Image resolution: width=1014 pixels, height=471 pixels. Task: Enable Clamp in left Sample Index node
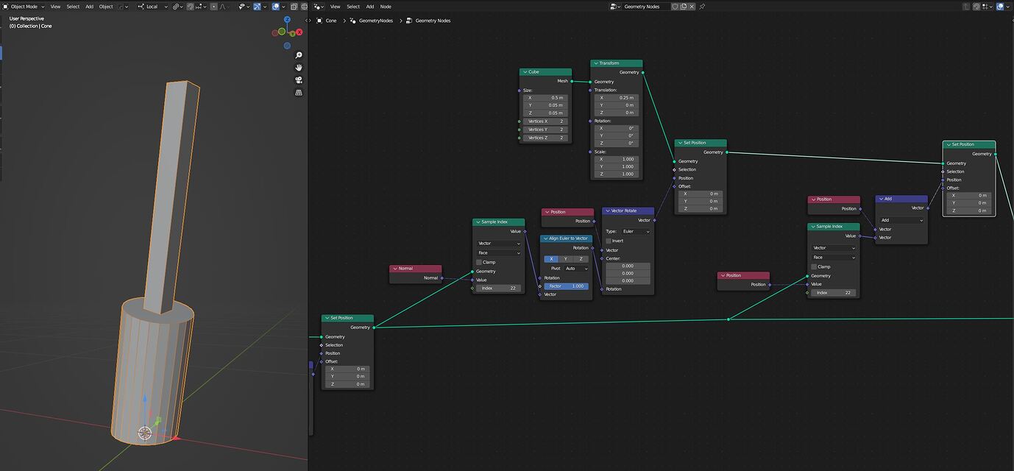tap(479, 262)
